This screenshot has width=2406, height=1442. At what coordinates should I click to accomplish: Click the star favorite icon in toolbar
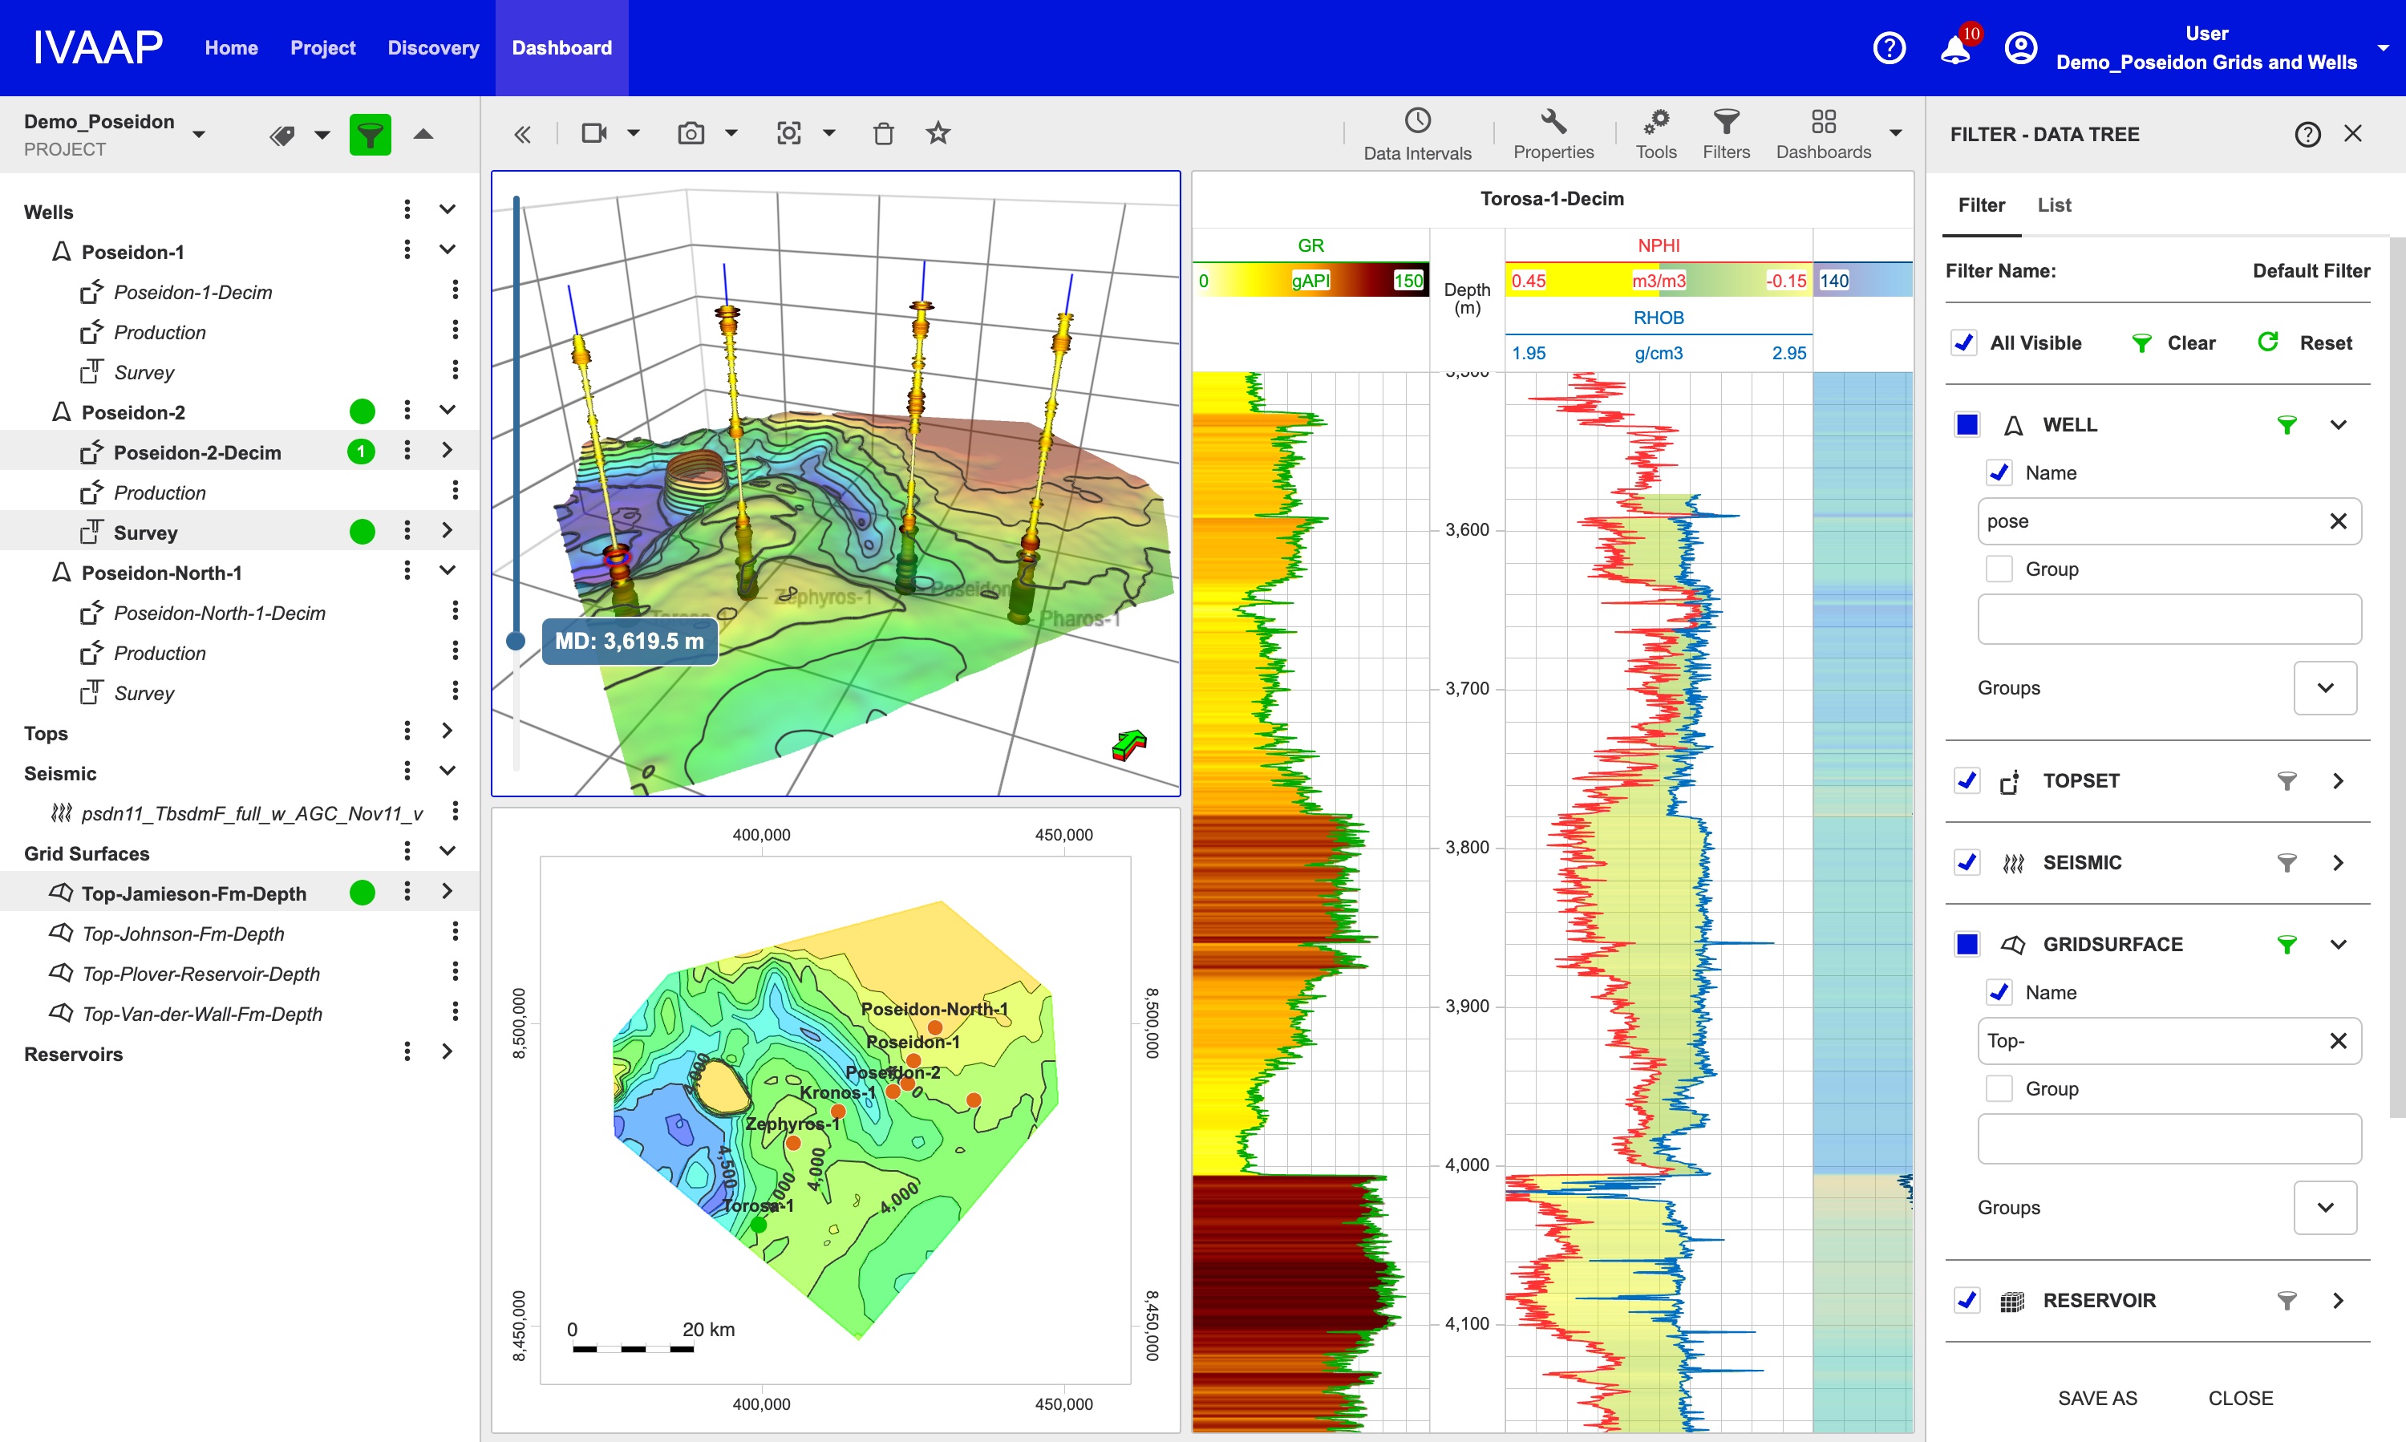point(938,133)
